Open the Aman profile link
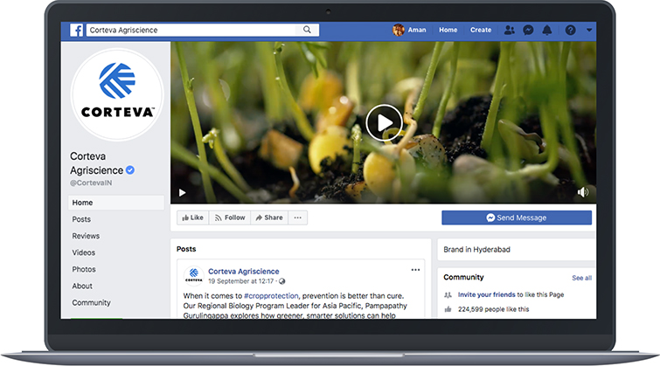 (x=417, y=30)
